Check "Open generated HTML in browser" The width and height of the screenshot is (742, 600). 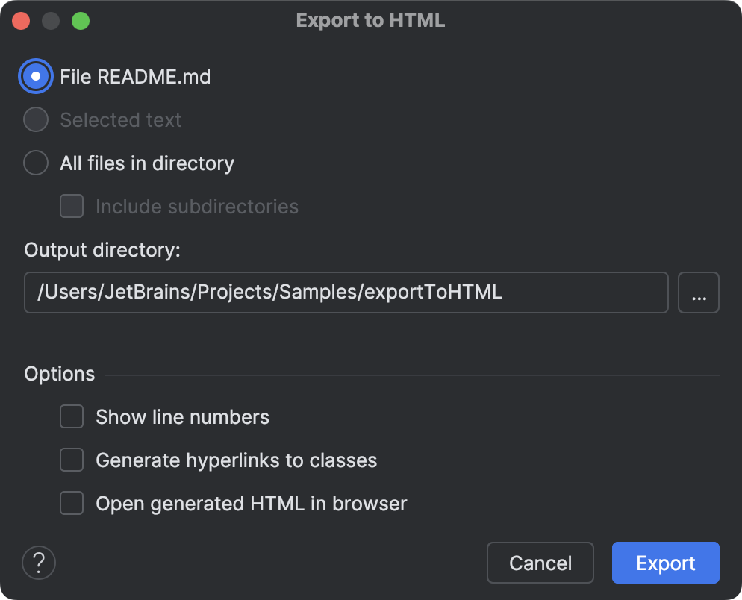(x=72, y=503)
